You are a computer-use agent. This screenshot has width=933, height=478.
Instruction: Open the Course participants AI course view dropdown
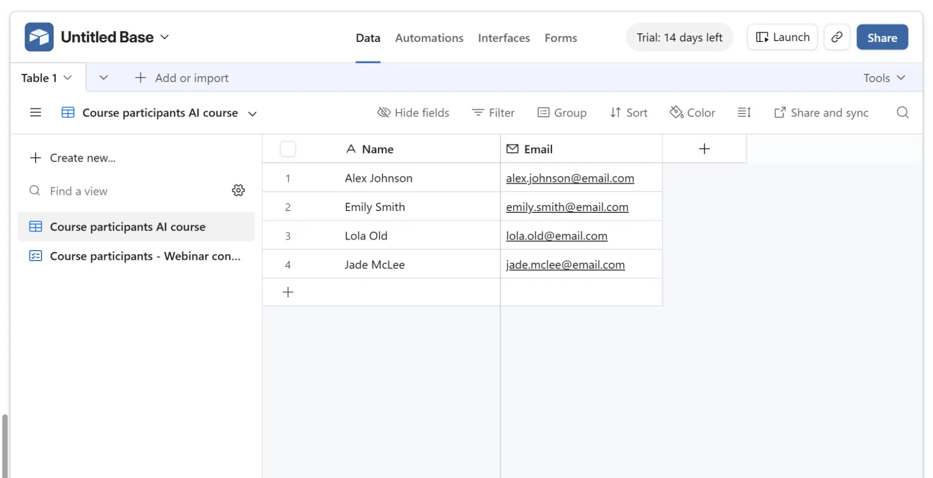[252, 113]
